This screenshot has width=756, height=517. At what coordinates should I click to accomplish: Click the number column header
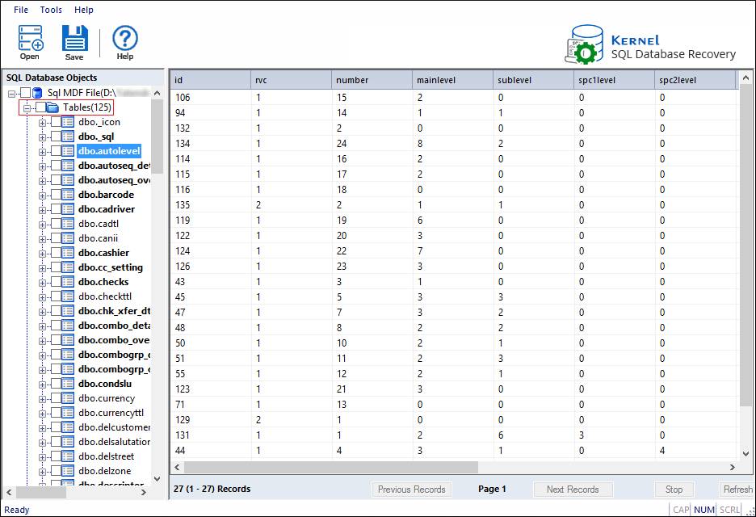[372, 80]
